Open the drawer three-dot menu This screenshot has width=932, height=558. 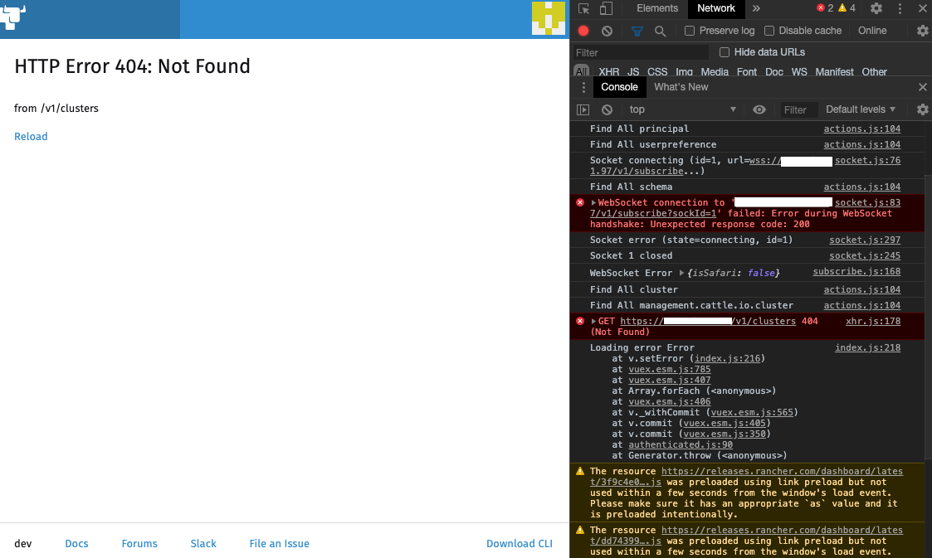pyautogui.click(x=583, y=87)
